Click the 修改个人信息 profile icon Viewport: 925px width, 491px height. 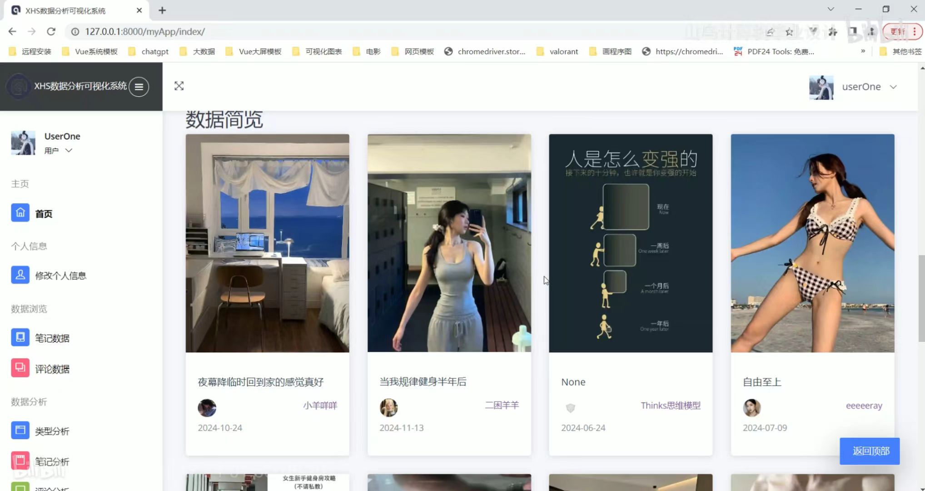(20, 275)
